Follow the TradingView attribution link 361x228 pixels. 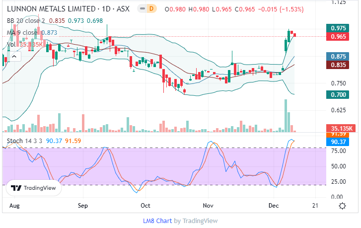coord(200,221)
